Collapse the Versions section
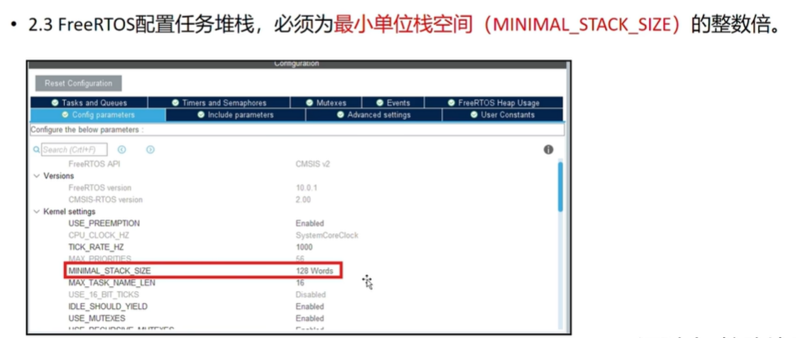Screen dimensions: 796x338 point(37,176)
